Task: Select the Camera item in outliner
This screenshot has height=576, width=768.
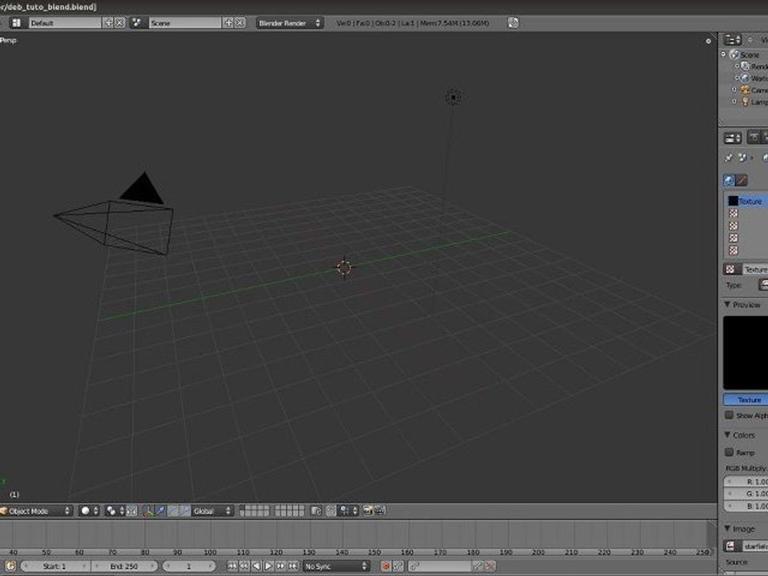Action: click(754, 90)
